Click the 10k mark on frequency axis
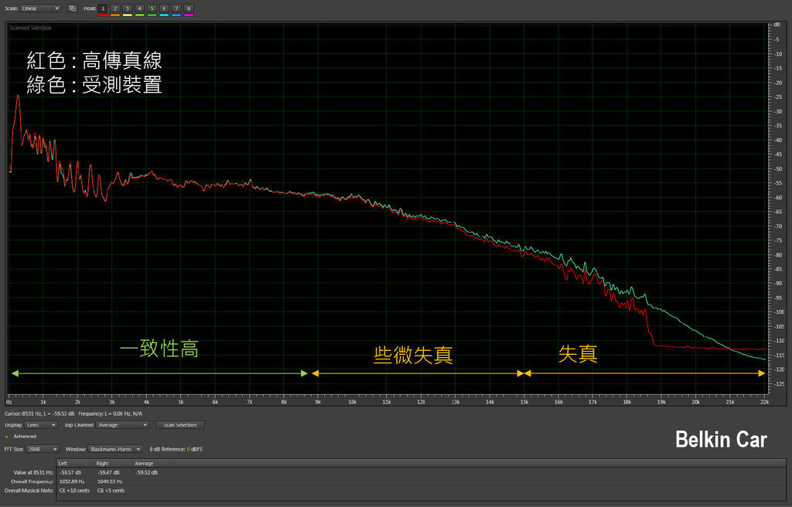 pyautogui.click(x=352, y=403)
